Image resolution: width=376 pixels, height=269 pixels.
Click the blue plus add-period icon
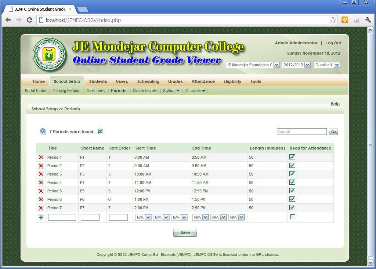tap(41, 217)
